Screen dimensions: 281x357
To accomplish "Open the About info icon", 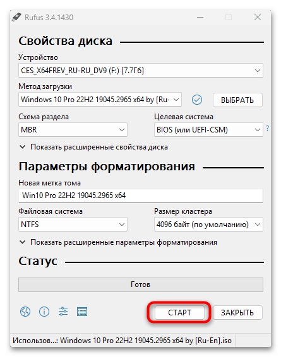I will click(44, 312).
